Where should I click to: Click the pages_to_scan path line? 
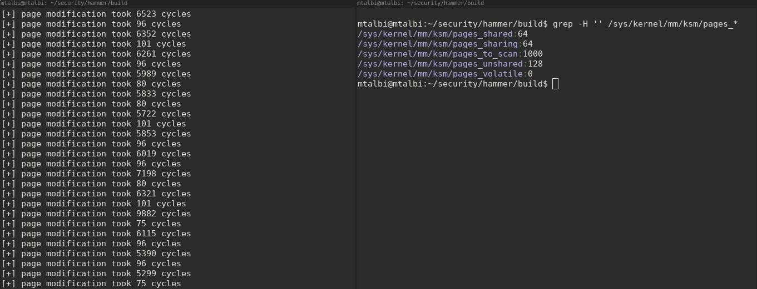coord(450,54)
